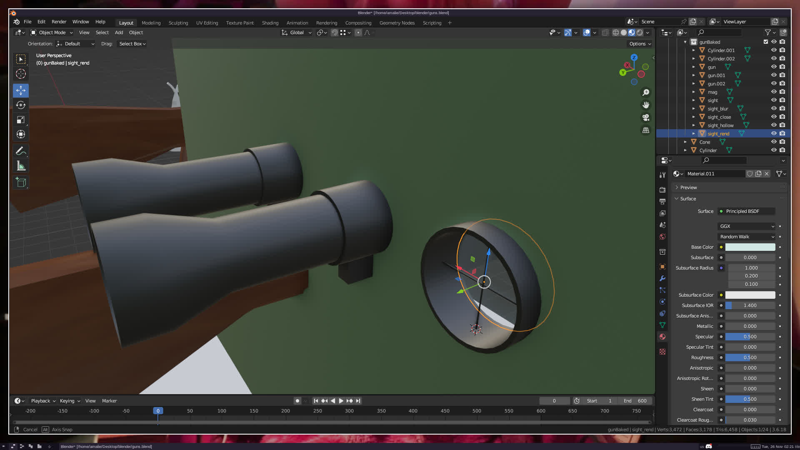Open the Base Color swatch
Screen dimensions: 800x450
pos(750,247)
